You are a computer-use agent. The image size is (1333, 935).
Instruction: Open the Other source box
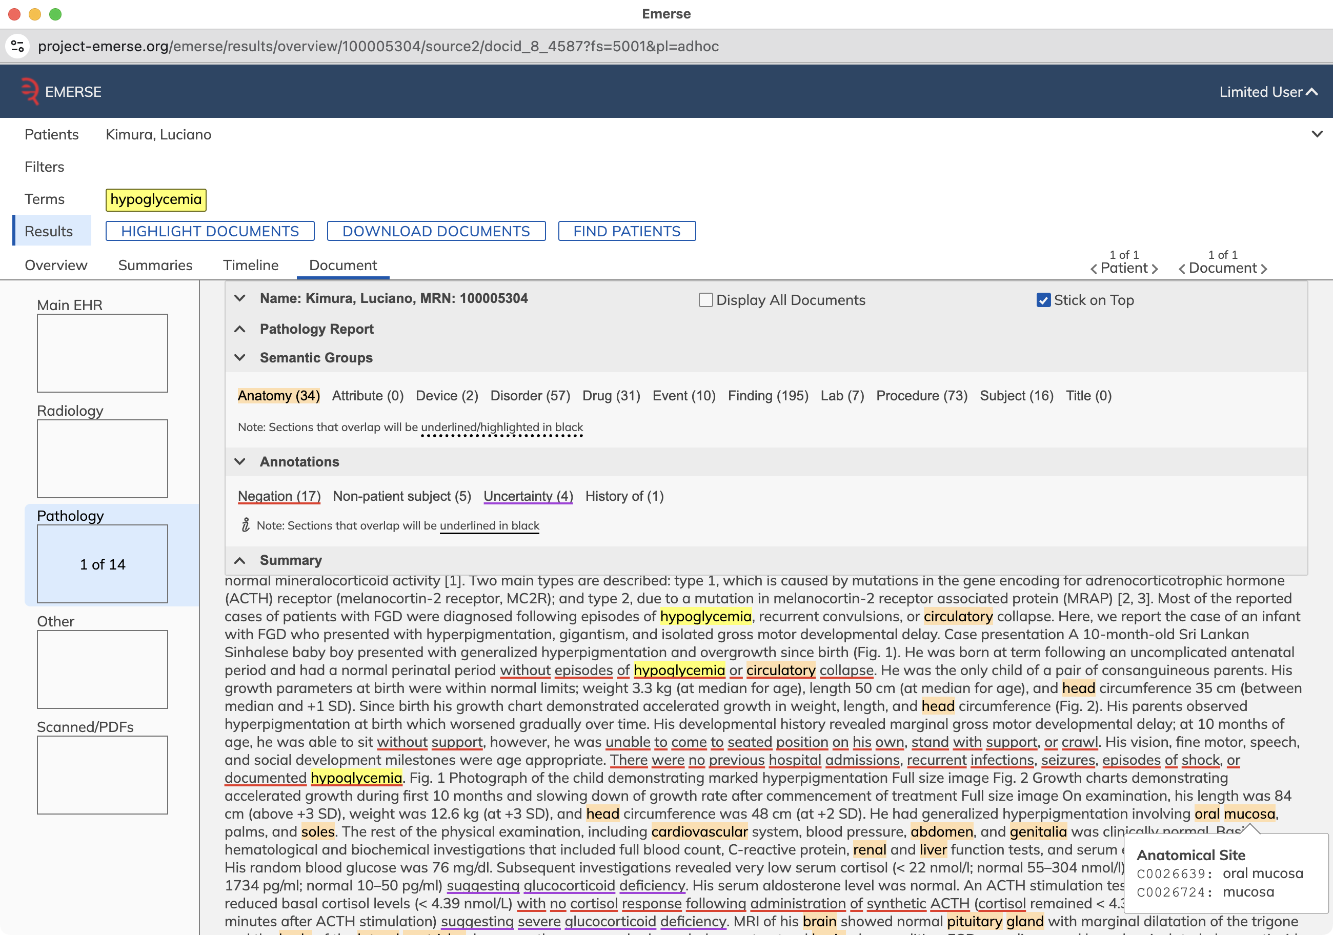(x=102, y=669)
